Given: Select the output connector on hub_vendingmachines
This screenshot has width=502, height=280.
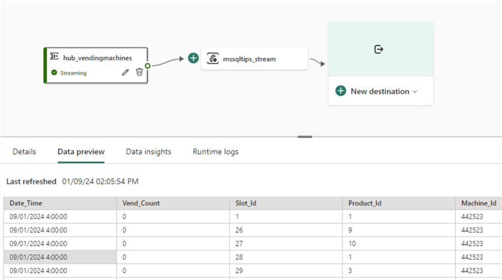Looking at the screenshot, I should (148, 66).
